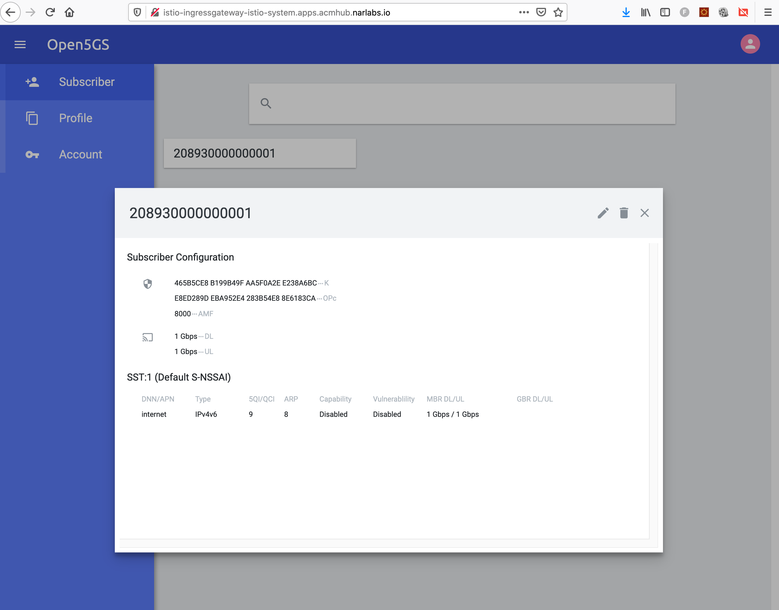
Task: Toggle the browser sidebar view
Action: click(665, 12)
